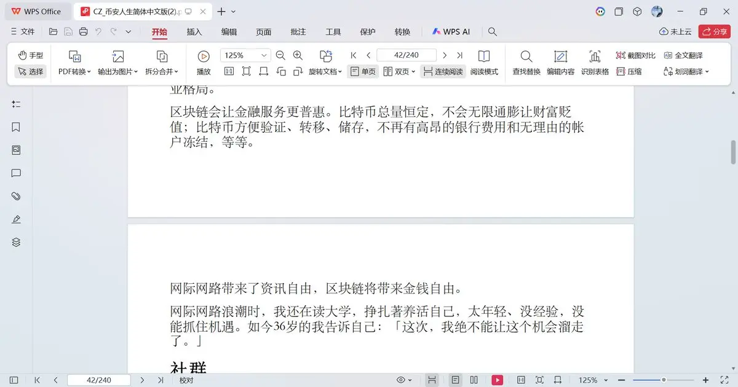Start slideshow with 播放 button
Viewport: 738px width, 387px height.
pos(204,63)
